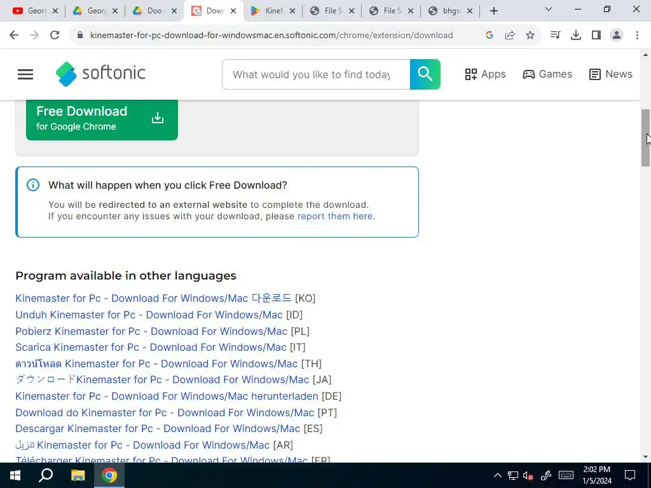Click the Google icon in the address bar
Viewport: 651px width, 488px height.
(x=489, y=36)
